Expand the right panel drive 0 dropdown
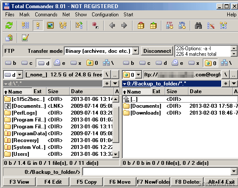238x188 pixels. [x=138, y=75]
